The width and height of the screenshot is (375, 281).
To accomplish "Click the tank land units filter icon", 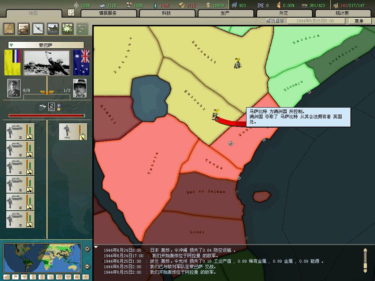I will pyautogui.click(x=24, y=29).
